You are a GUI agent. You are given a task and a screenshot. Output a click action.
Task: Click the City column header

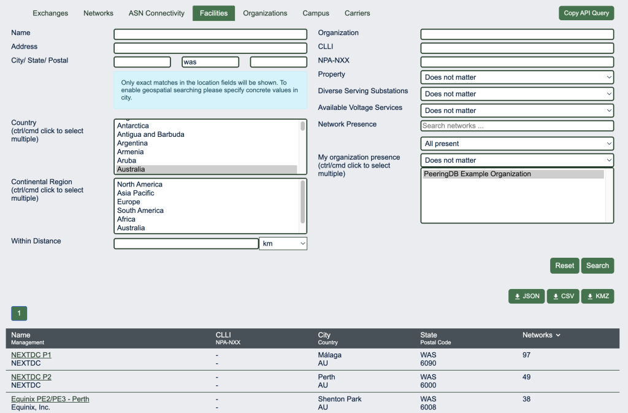tap(324, 335)
